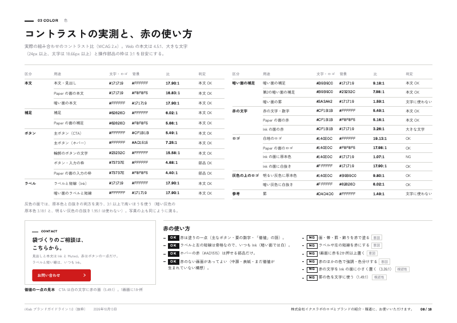Select the heading コントラストの実測と、赤の使い方
457x323 pixels.
point(109,34)
